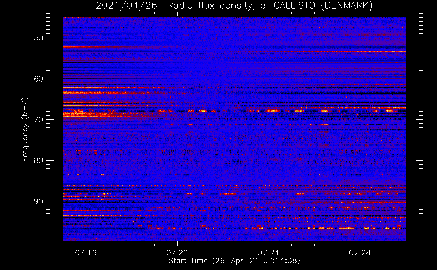Viewport: 437px width, 270px height.
Task: Click the 60 frequency tick label
Action: point(39,79)
